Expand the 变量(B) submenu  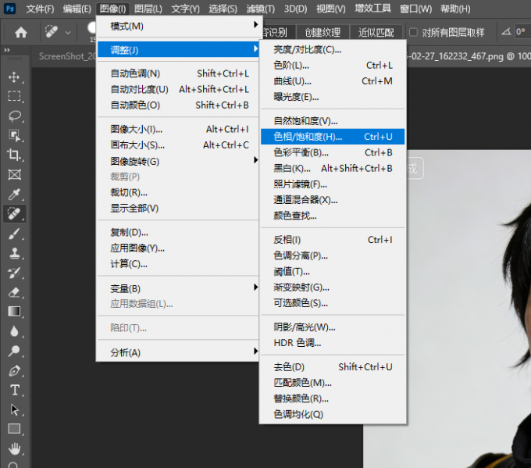click(x=178, y=288)
